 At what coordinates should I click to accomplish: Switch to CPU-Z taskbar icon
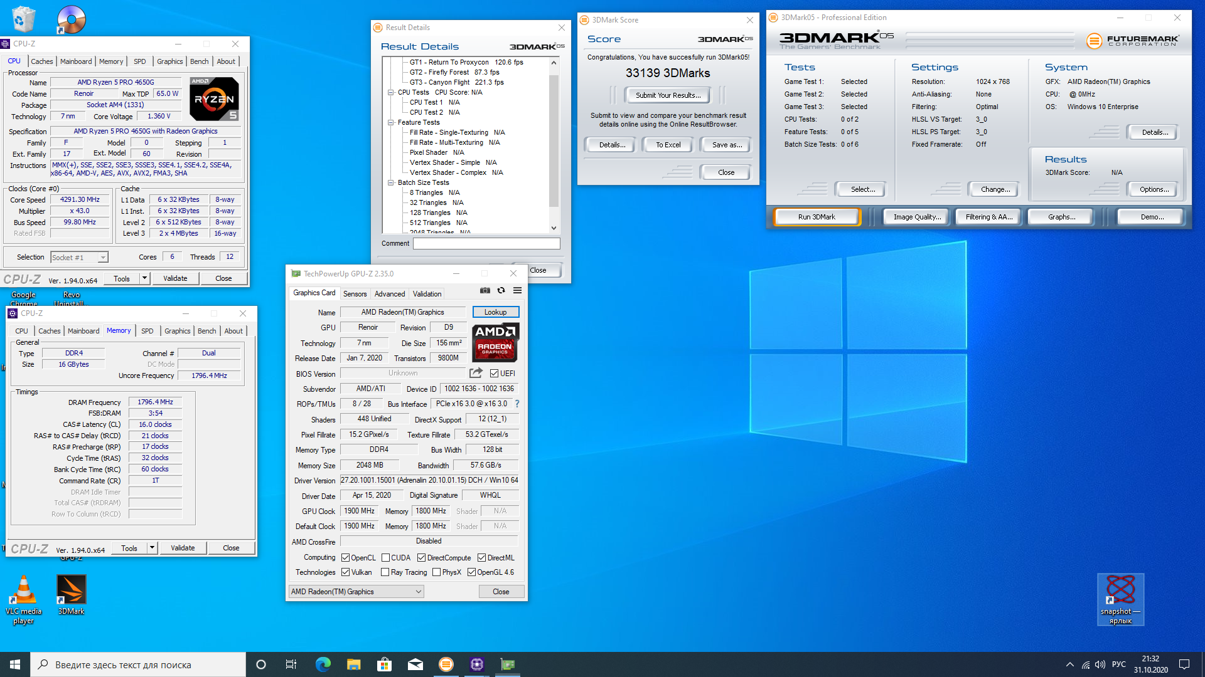(476, 664)
